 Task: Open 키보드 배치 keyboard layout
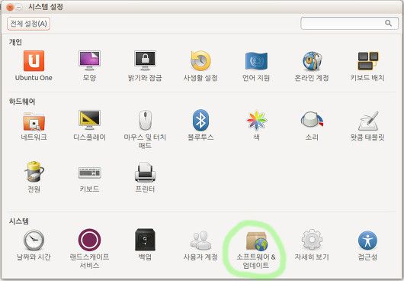(x=367, y=66)
